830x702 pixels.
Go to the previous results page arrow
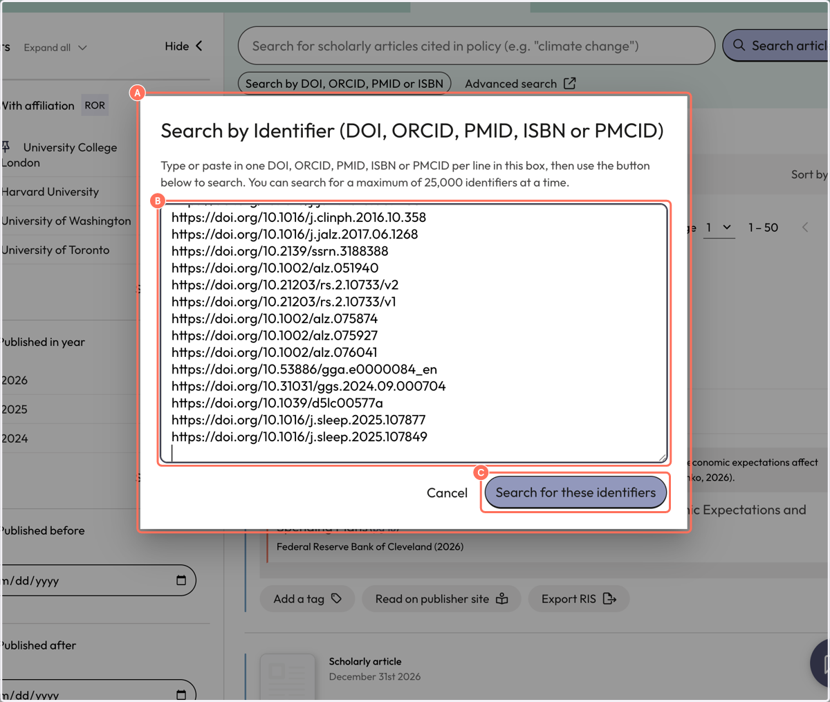click(x=805, y=228)
